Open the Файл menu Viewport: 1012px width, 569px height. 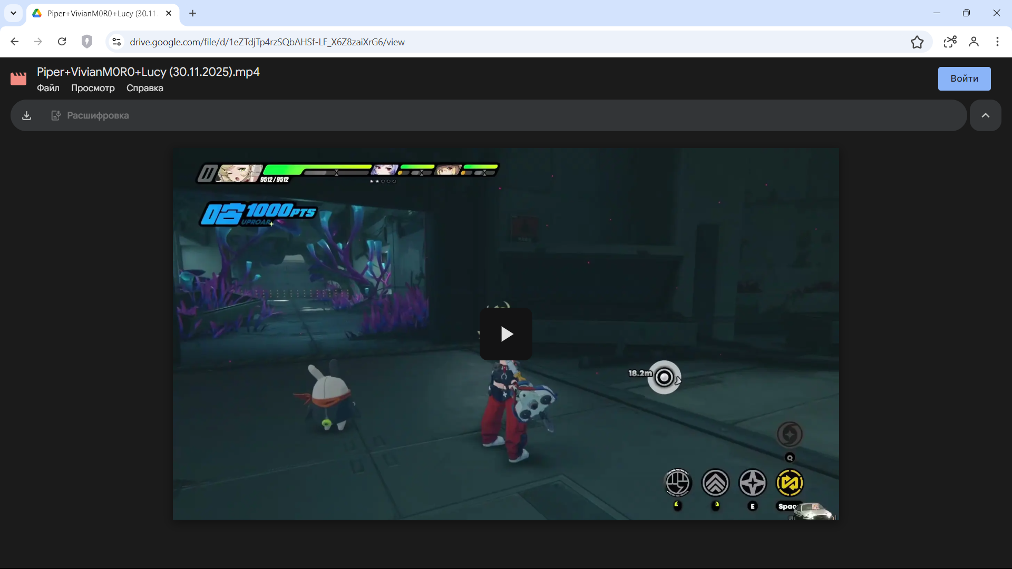click(48, 88)
